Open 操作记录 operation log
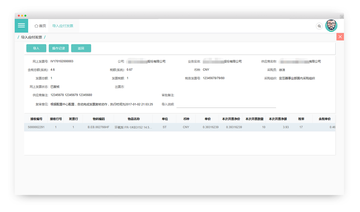This screenshot has width=360, height=212. point(59,48)
